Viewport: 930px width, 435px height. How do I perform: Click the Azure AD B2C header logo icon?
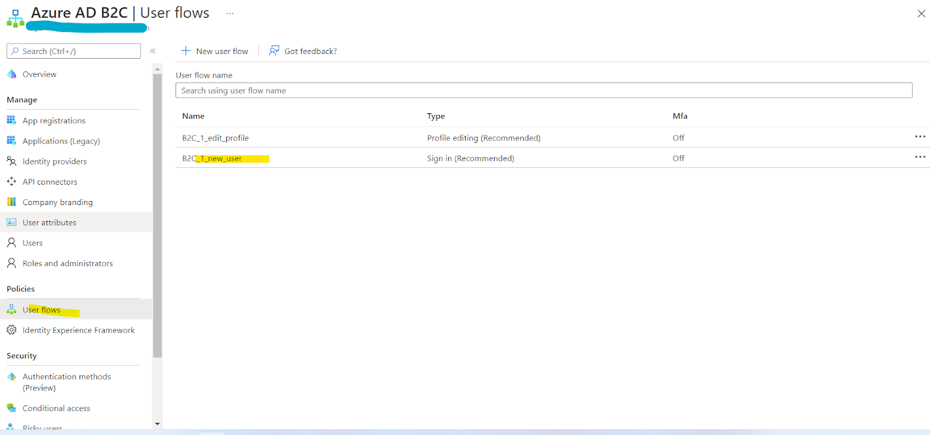(x=15, y=19)
